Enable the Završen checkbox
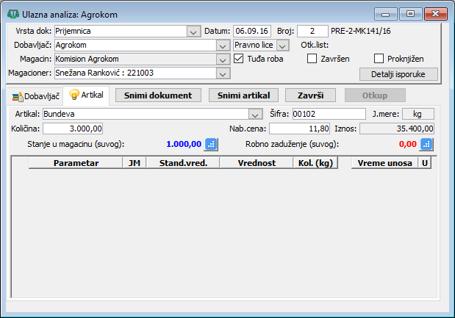455x318 pixels. coord(312,59)
